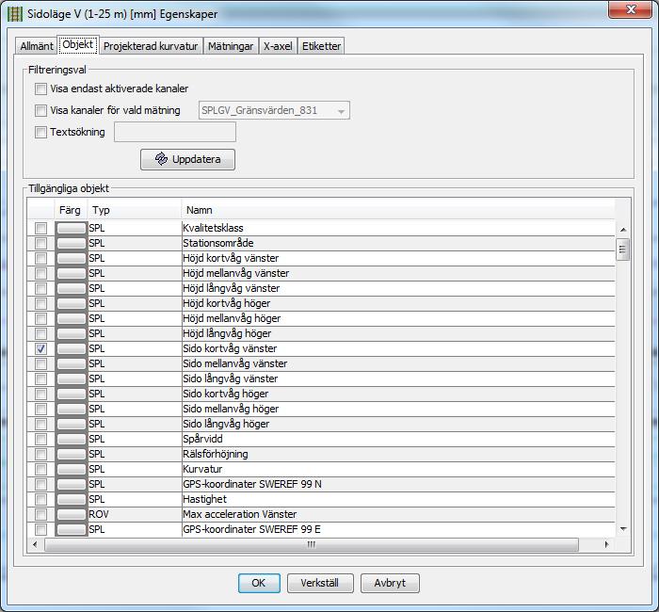Uncheck the Sido kortvåg vänster checkbox
This screenshot has width=659, height=612.
click(40, 349)
